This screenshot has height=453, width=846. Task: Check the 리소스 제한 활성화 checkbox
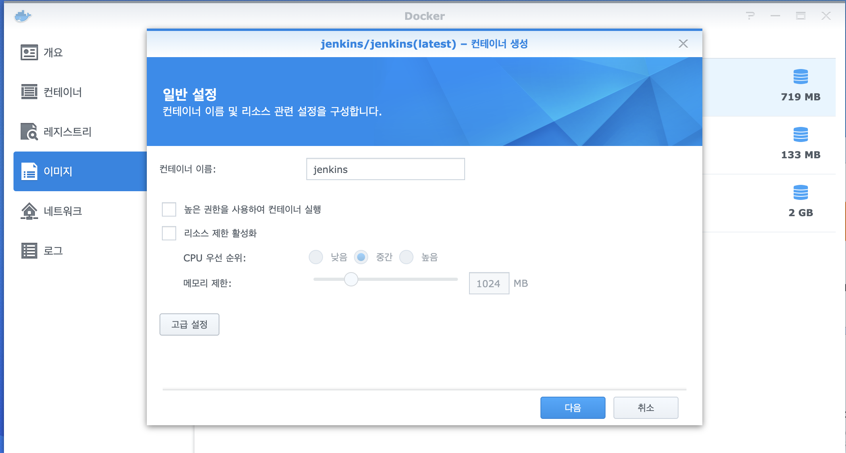pos(169,233)
